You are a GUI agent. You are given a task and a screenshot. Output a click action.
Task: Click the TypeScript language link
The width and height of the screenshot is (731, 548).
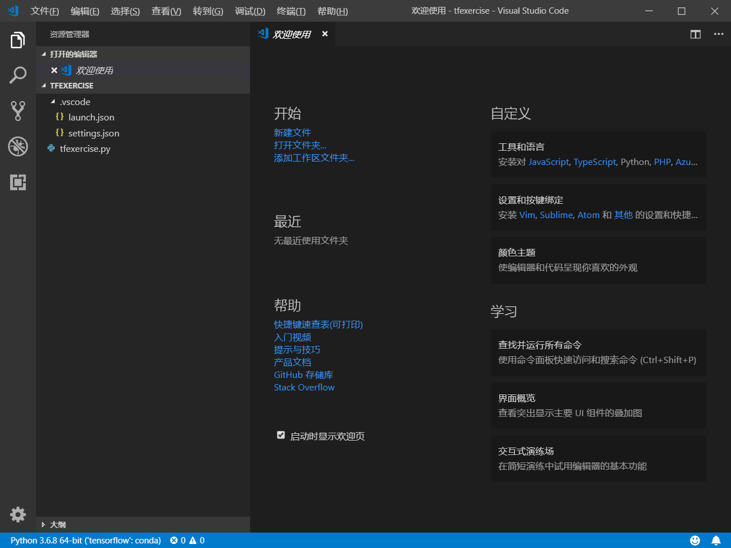[595, 162]
